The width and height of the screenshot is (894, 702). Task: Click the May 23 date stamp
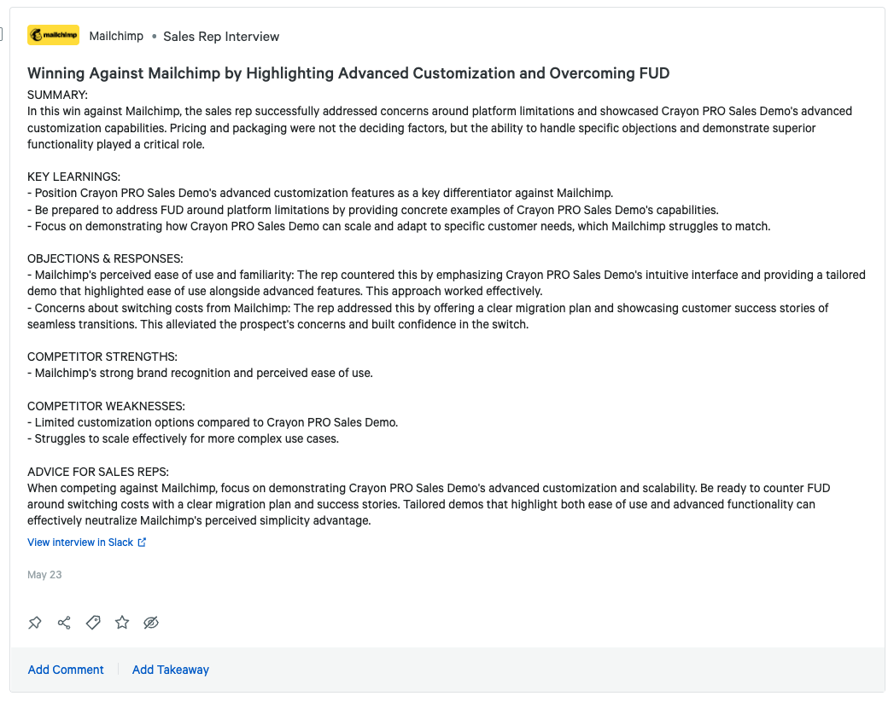pyautogui.click(x=44, y=574)
